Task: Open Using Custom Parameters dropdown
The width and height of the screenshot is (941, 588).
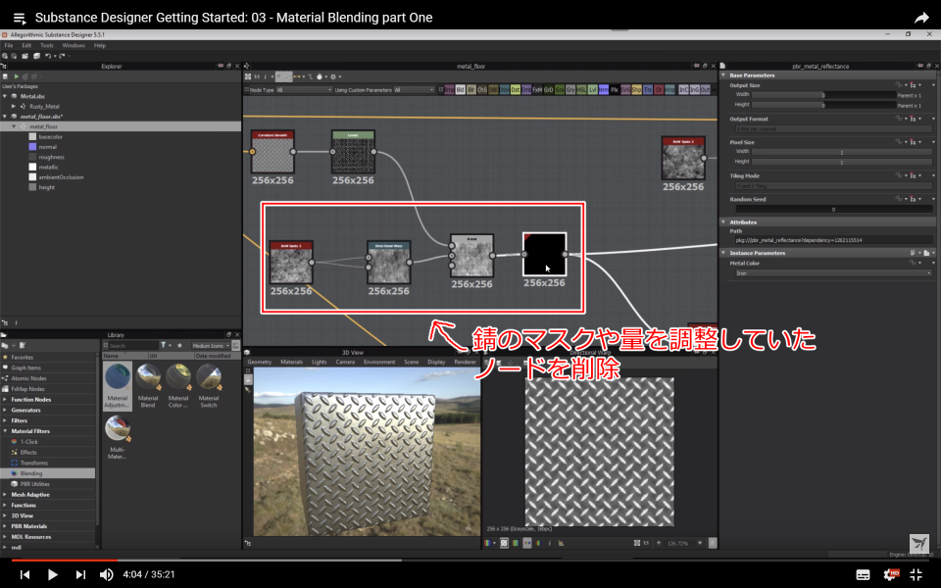Action: pos(414,90)
